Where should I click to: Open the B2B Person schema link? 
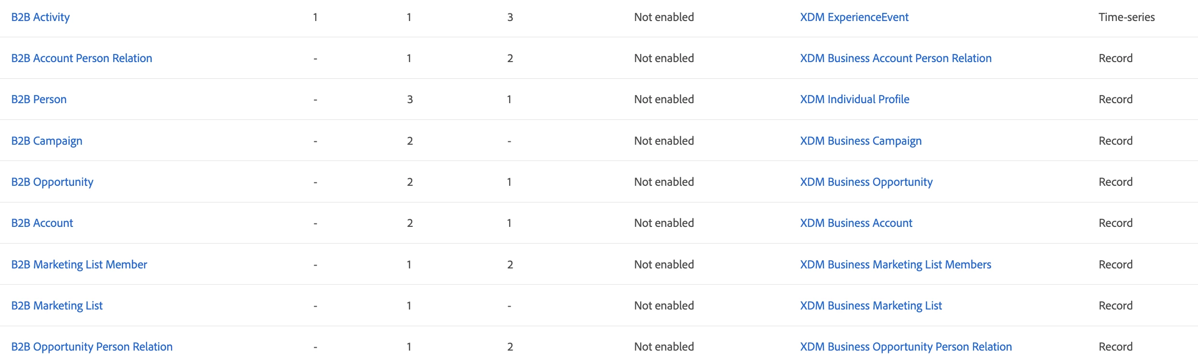click(x=39, y=99)
